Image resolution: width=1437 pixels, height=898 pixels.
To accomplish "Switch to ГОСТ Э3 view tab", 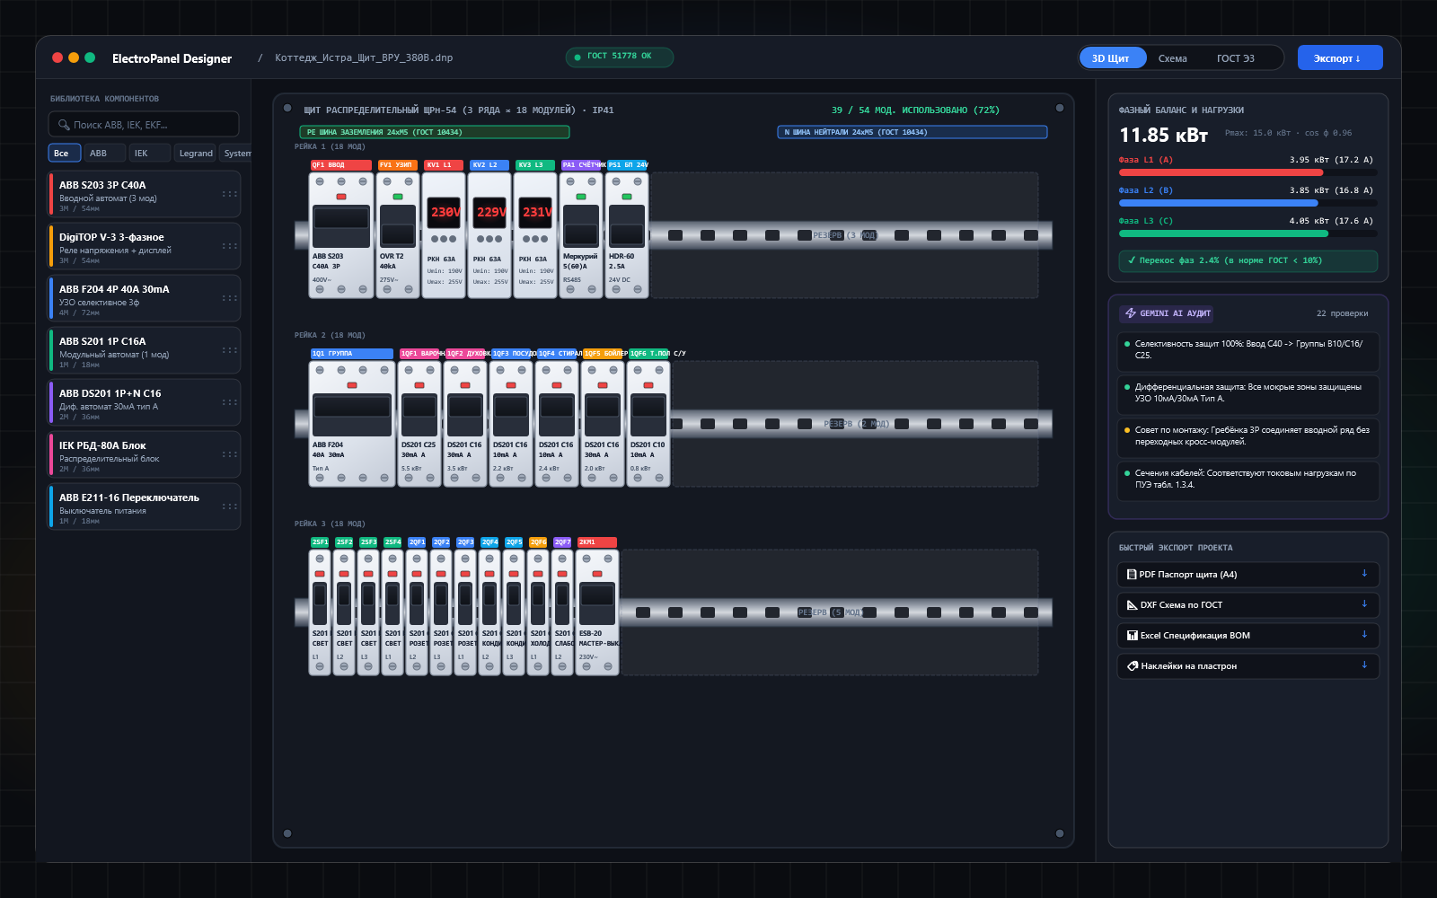I will pyautogui.click(x=1236, y=57).
